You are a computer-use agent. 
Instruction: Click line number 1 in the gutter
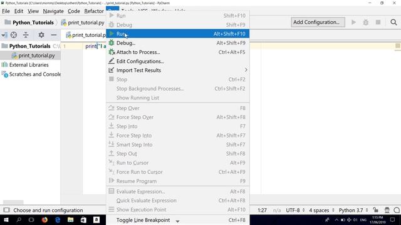click(x=65, y=46)
